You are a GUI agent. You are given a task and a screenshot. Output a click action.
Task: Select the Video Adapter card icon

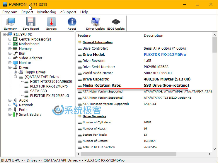[x=15, y=58]
